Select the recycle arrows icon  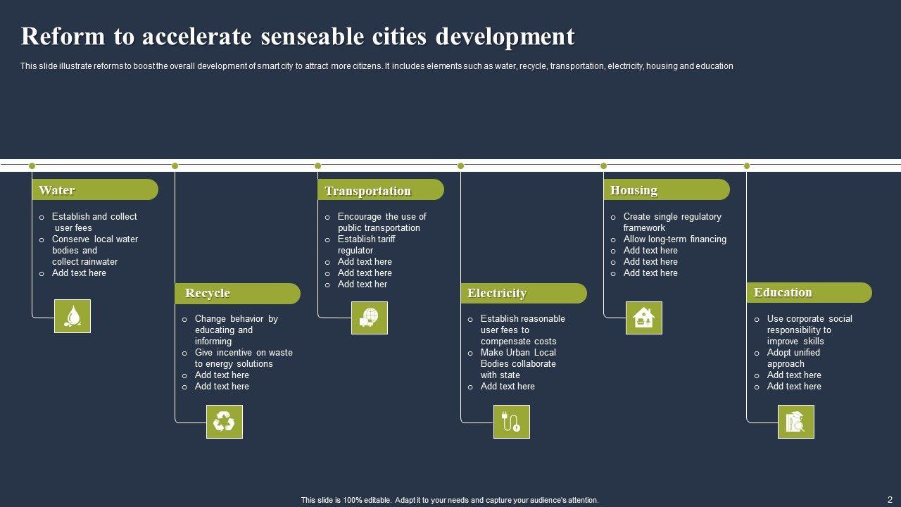224,422
